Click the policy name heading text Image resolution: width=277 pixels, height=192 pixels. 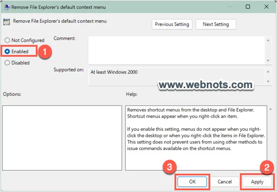(60, 21)
